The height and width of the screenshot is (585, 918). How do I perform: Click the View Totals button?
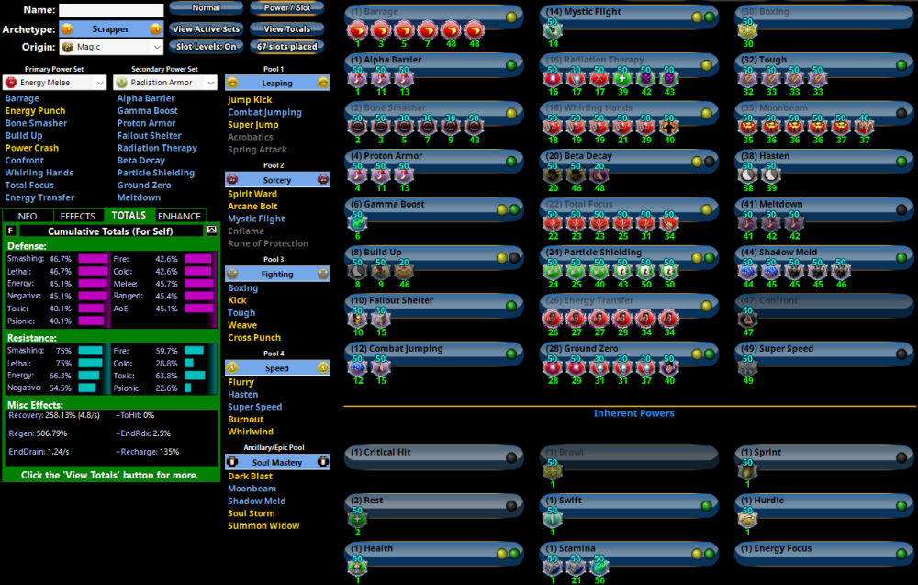tap(286, 28)
